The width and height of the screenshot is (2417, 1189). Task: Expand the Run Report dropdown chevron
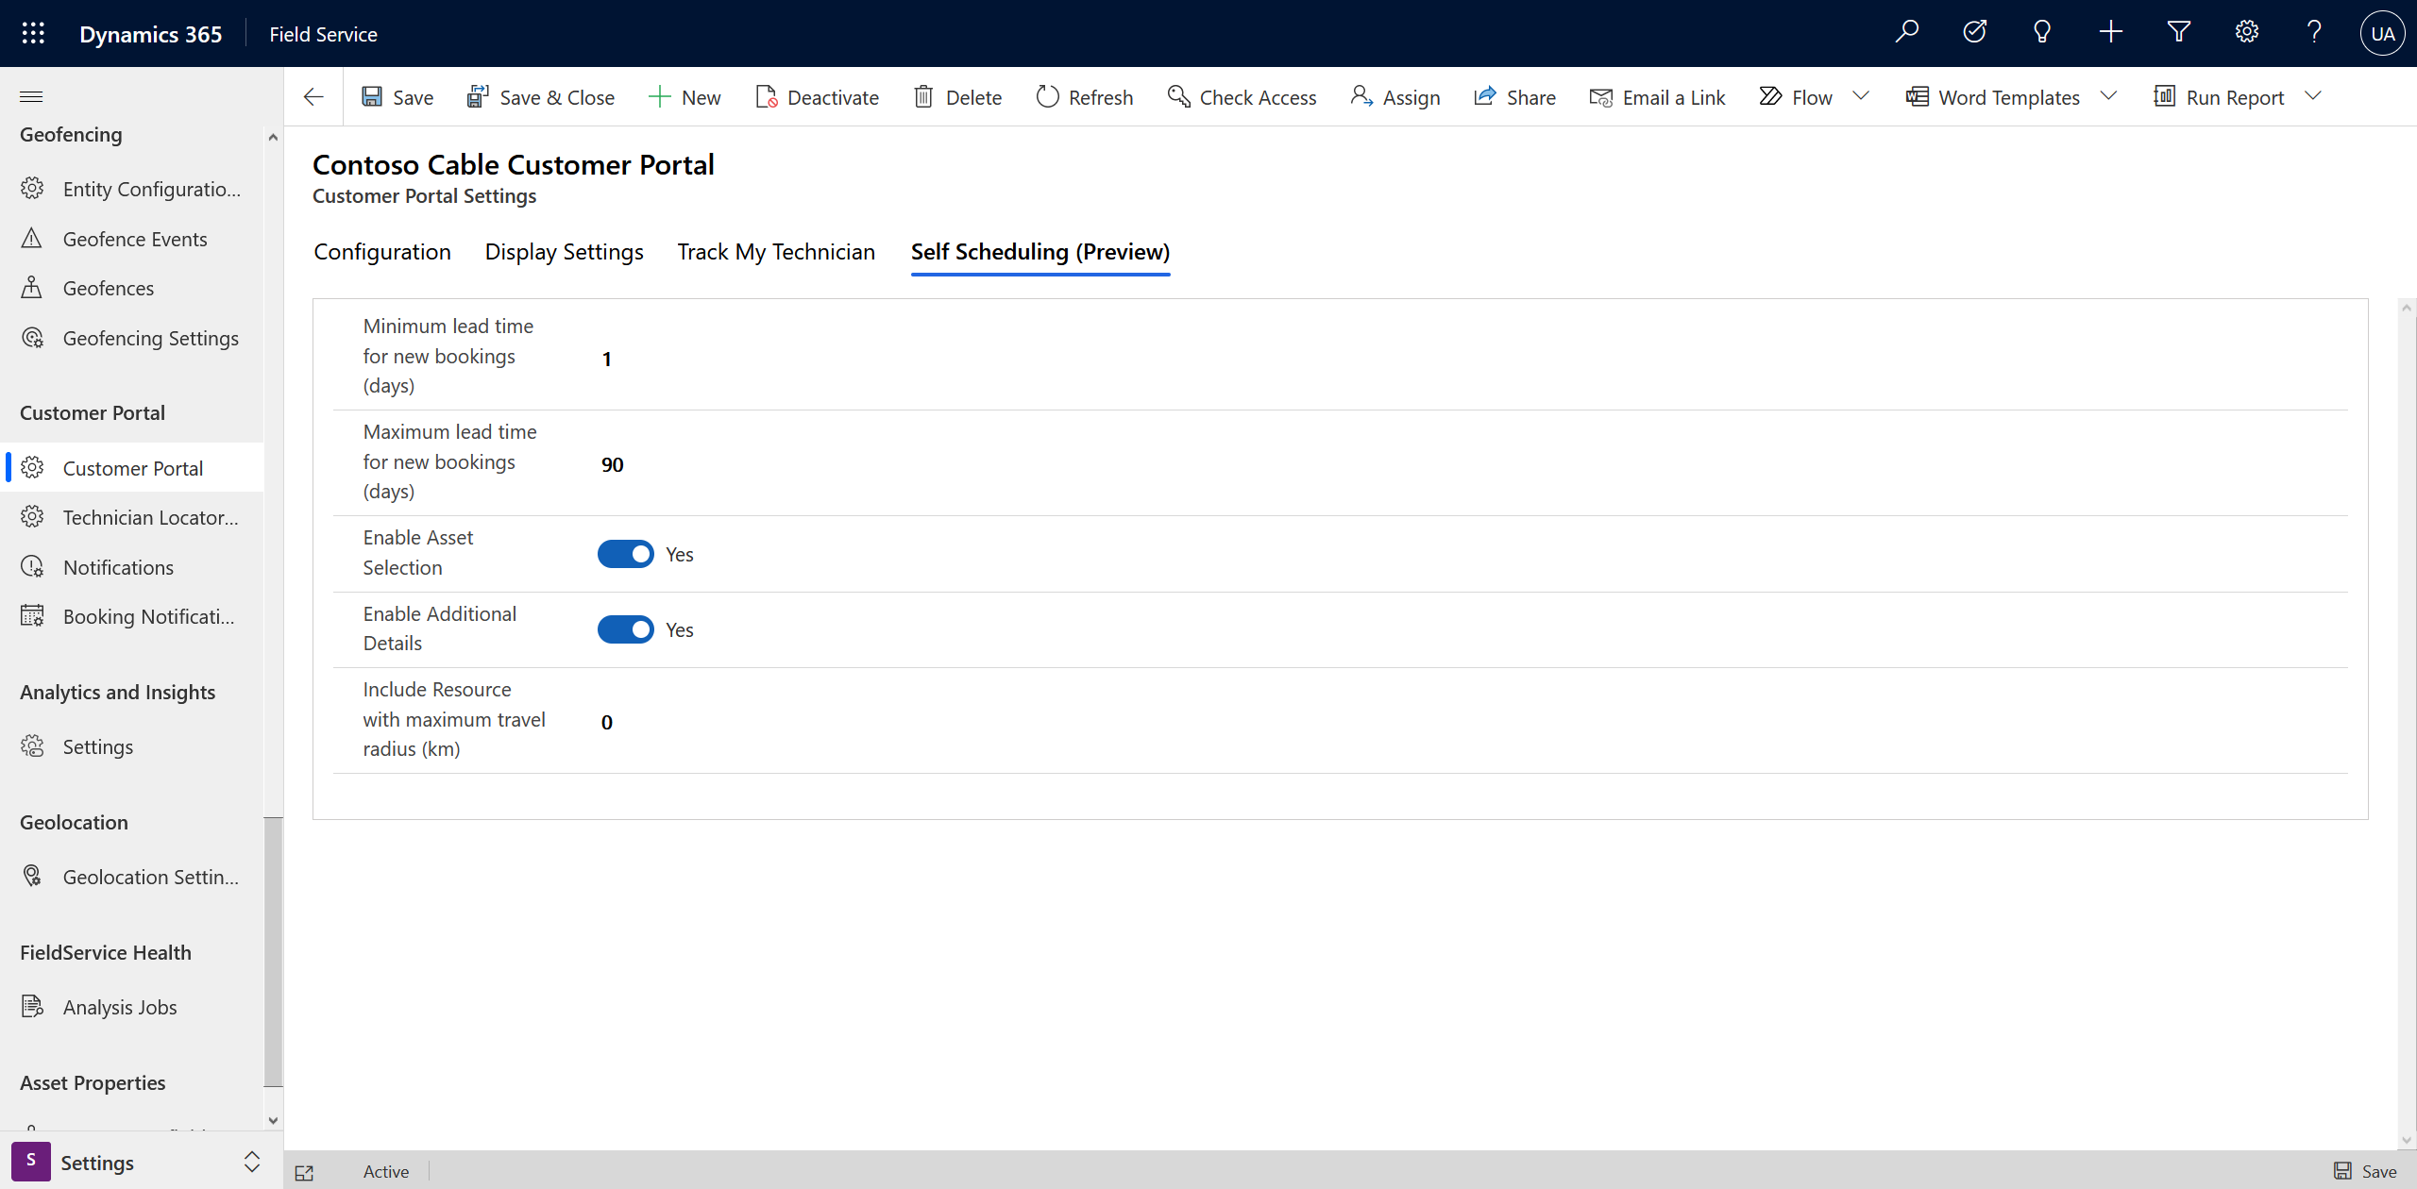coord(2312,96)
